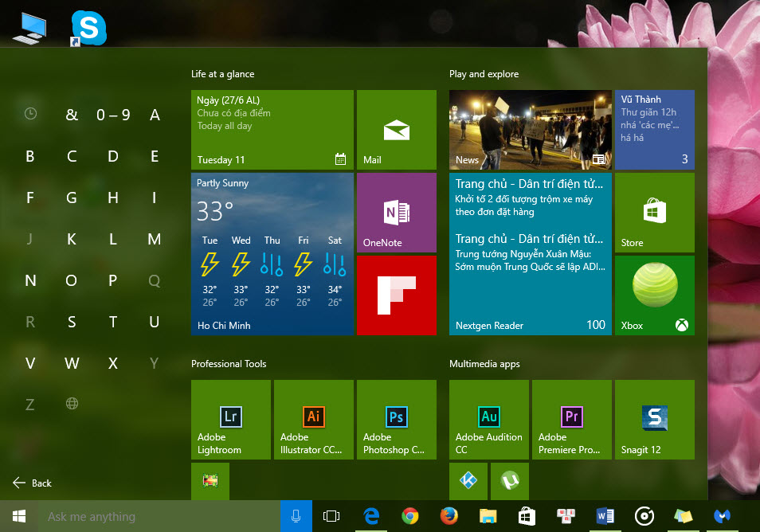Launch Adobe Audition CC
760x532 pixels.
tap(488, 420)
